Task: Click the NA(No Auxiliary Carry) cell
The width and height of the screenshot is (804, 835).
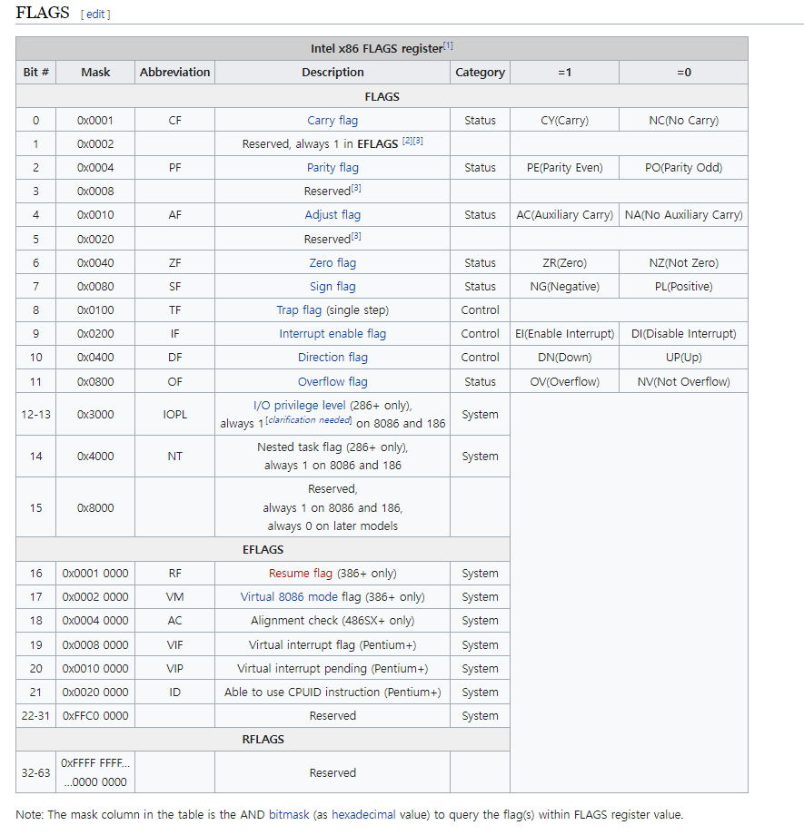Action: (x=683, y=214)
